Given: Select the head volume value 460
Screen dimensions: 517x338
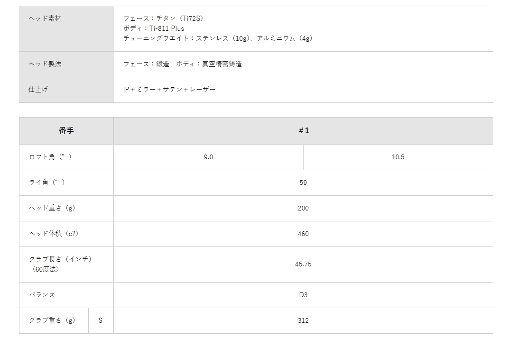Looking at the screenshot, I should click(x=303, y=234).
